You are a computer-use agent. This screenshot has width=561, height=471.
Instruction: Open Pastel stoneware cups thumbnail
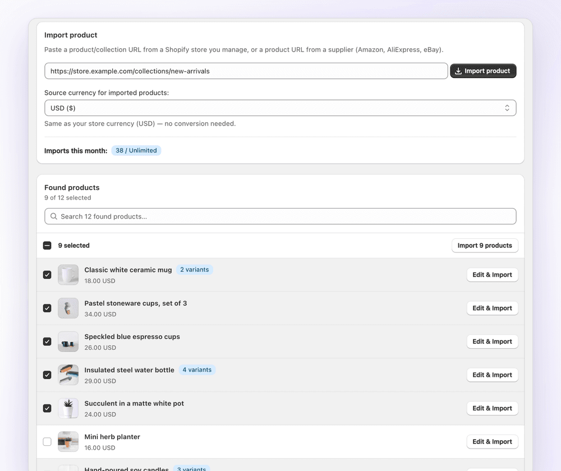click(68, 308)
